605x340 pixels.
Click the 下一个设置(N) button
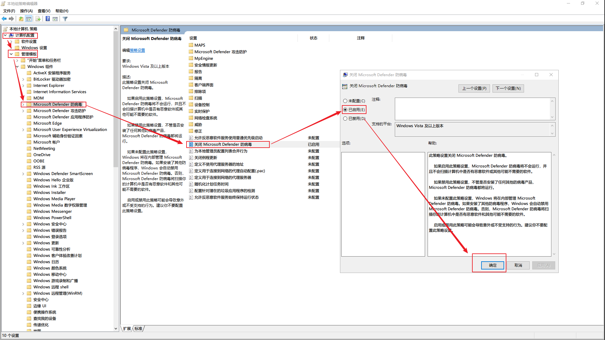[x=508, y=88]
